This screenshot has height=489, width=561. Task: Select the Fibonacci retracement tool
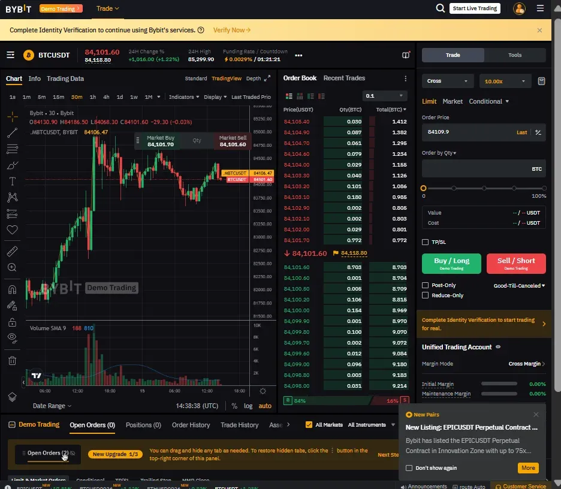point(12,149)
